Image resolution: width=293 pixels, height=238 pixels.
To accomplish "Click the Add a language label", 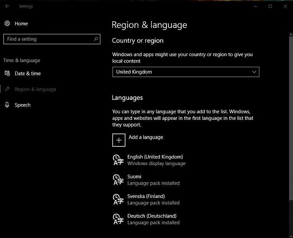I will [146, 137].
